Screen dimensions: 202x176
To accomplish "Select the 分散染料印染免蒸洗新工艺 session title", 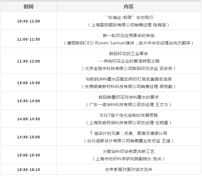I will (x=129, y=151).
